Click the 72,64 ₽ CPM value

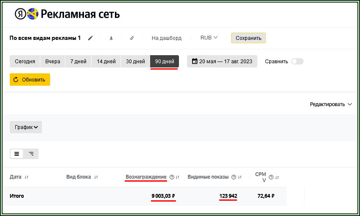tap(266, 196)
